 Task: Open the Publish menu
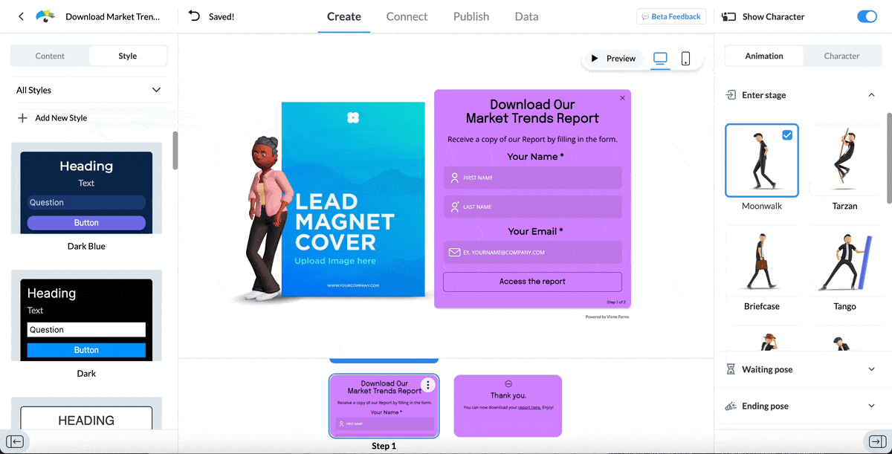[x=471, y=16]
